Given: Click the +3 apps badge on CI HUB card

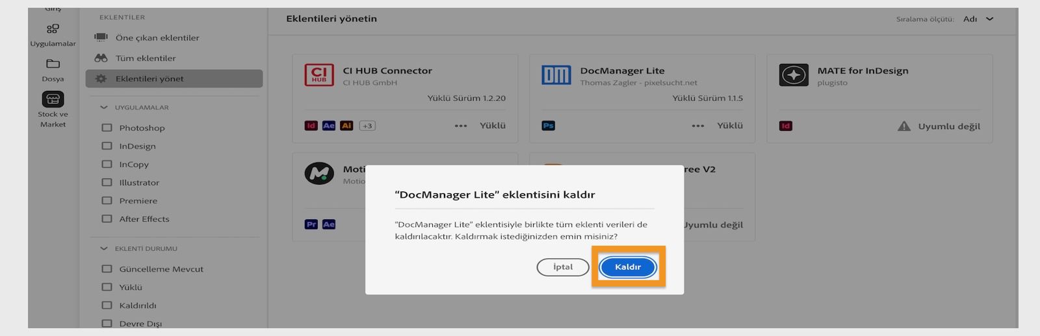Looking at the screenshot, I should (x=367, y=126).
